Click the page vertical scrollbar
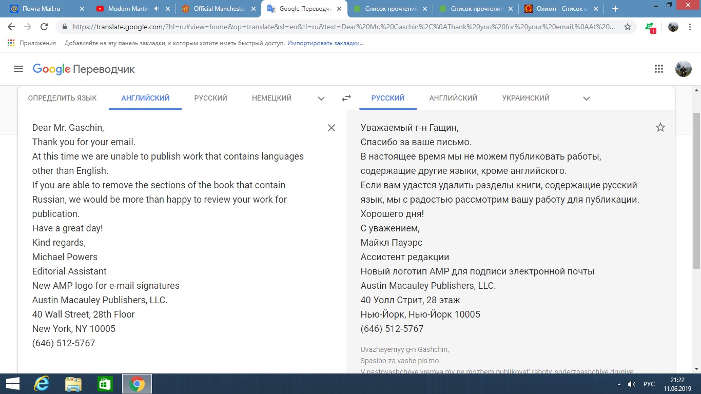The image size is (701, 394). [696, 190]
